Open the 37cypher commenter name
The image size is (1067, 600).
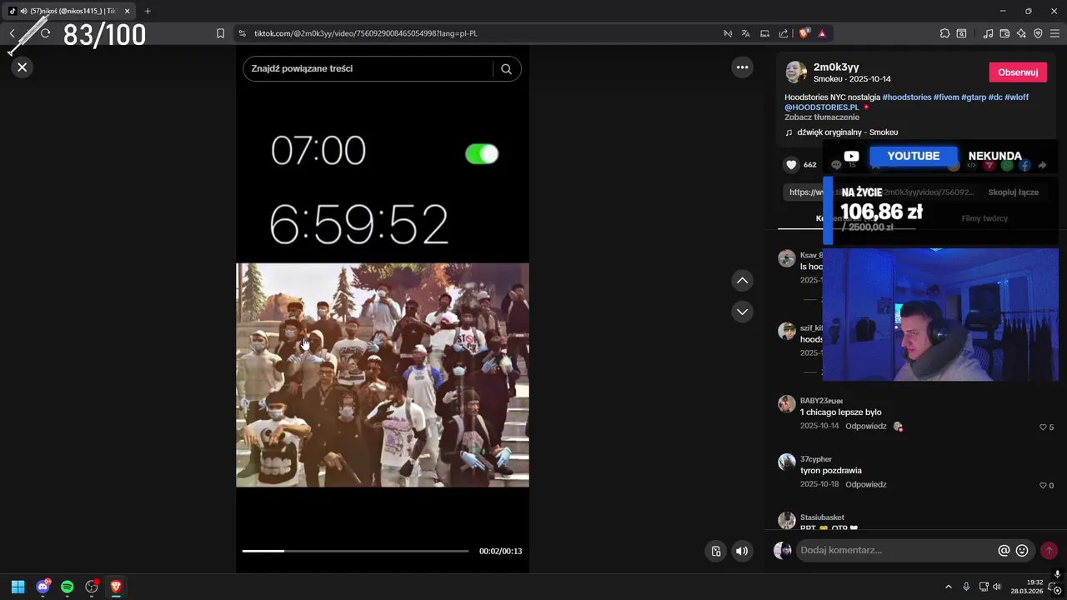pos(816,459)
